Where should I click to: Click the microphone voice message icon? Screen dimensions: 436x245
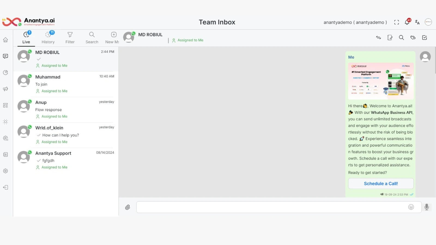pyautogui.click(x=427, y=207)
